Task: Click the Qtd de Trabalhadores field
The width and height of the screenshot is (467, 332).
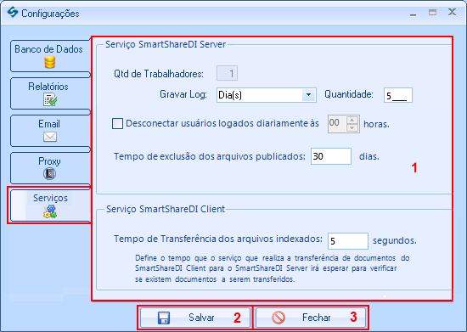Action: tap(227, 73)
